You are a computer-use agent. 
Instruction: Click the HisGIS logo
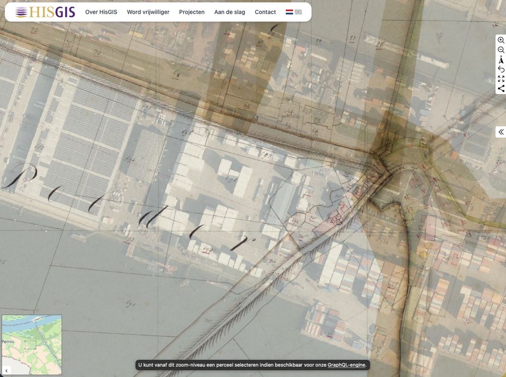click(45, 12)
